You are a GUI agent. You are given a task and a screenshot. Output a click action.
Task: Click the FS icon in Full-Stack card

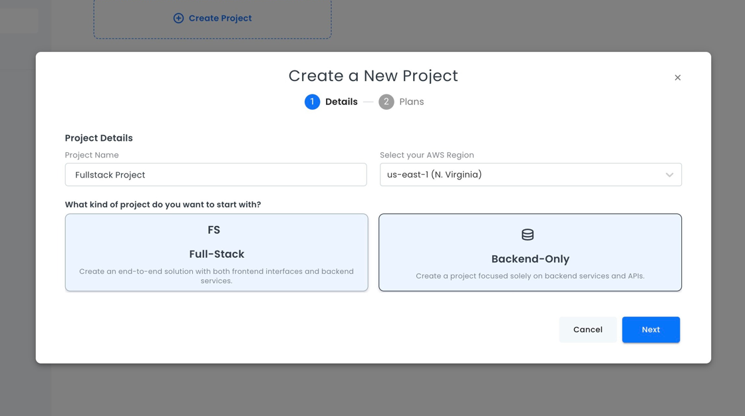click(214, 230)
